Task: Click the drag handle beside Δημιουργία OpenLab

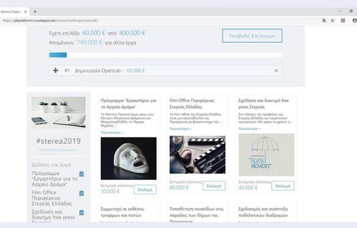Action: click(x=55, y=71)
